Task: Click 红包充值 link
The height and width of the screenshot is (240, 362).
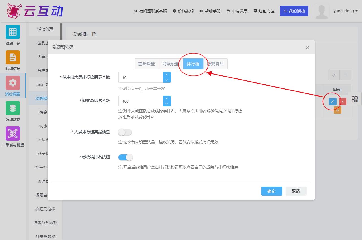Action: [264, 11]
